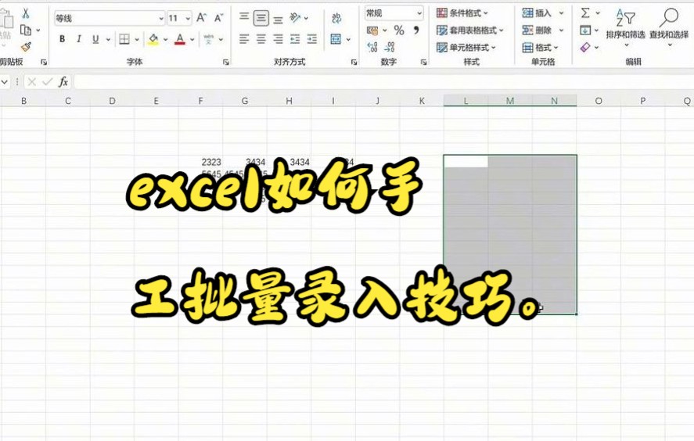694x441 pixels.
Task: Toggle middle vertical alignment
Action: [x=261, y=18]
